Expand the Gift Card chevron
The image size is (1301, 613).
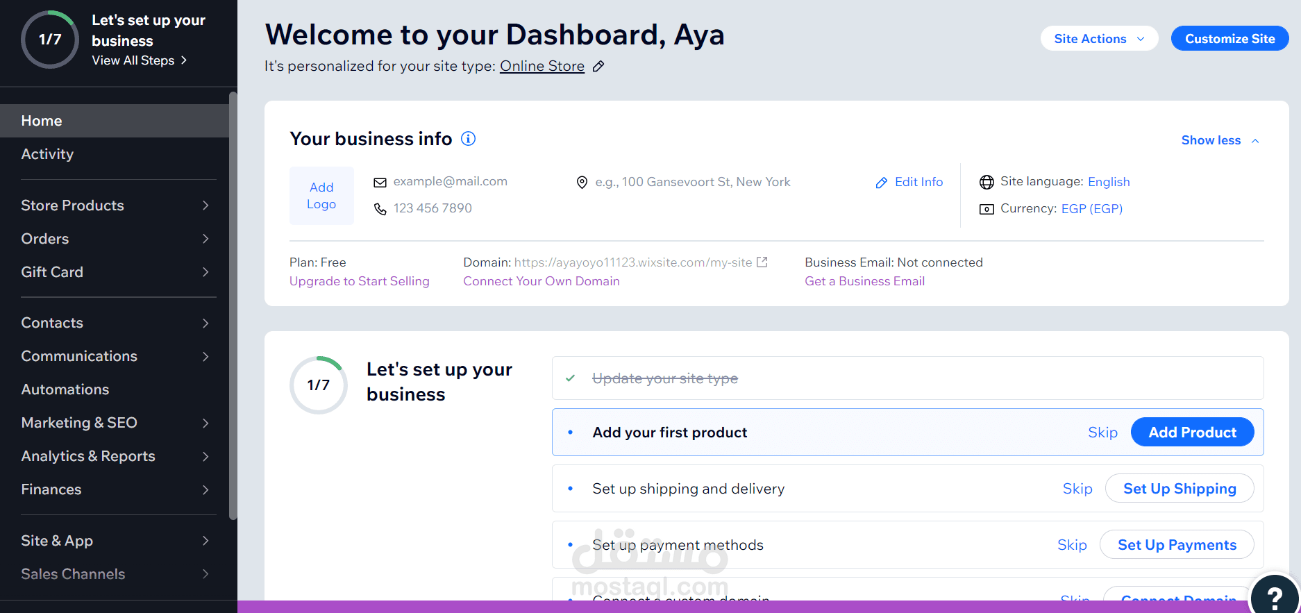(205, 272)
